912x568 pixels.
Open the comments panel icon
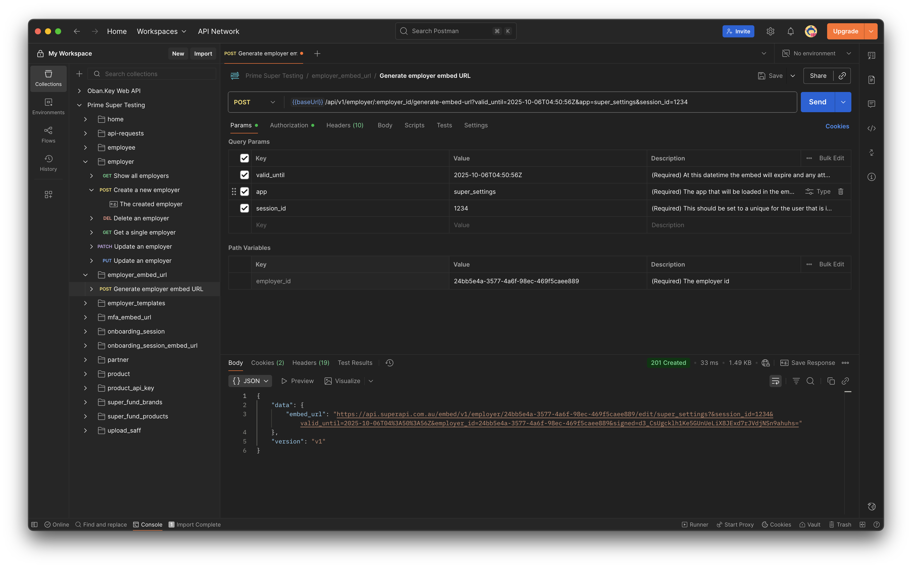[871, 104]
